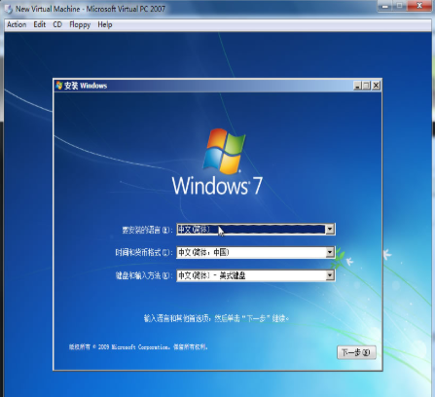Minimize the Virtual PC 2007 window
Screen dimensions: 435x397
coord(385,6)
